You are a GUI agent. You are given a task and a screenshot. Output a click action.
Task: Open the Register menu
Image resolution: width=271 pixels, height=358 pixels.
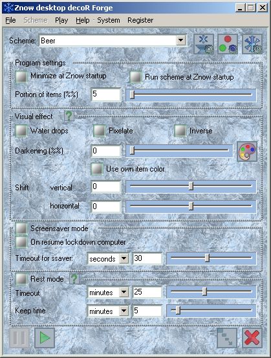(x=140, y=20)
